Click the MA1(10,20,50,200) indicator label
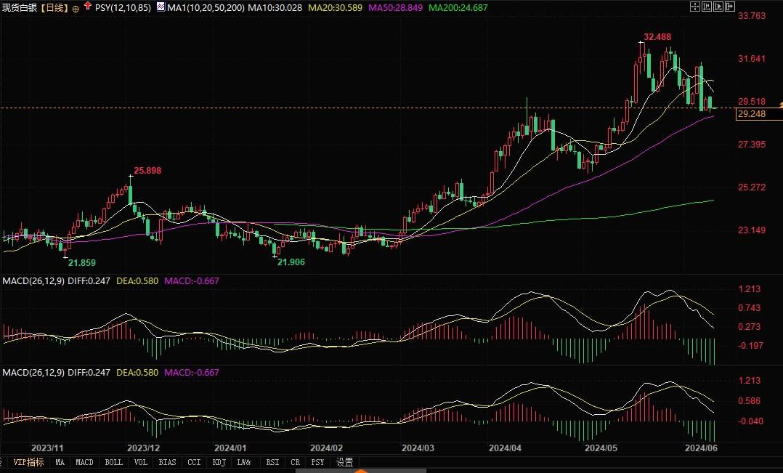 point(206,7)
